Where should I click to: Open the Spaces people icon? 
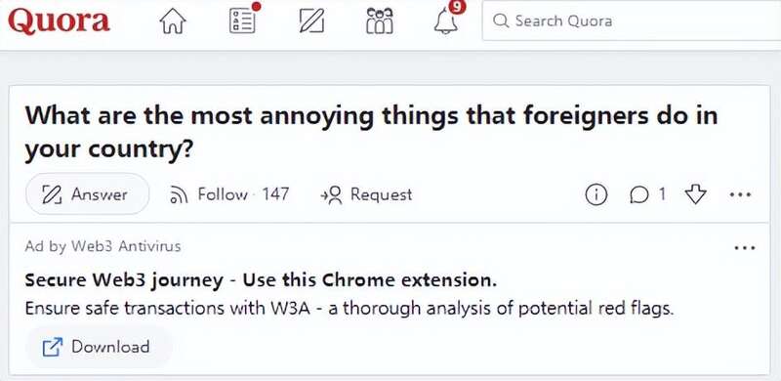(x=380, y=21)
